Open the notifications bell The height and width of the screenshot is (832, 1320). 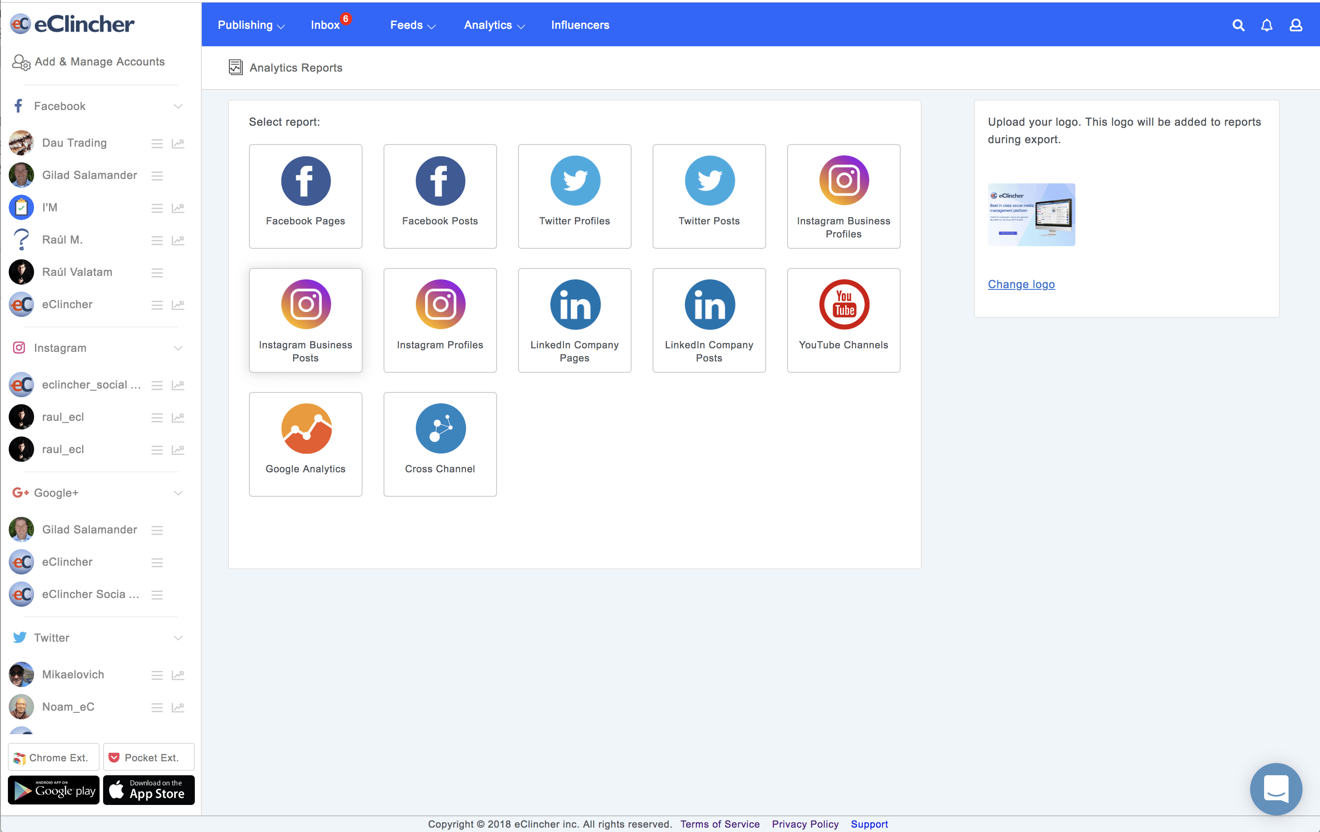pyautogui.click(x=1267, y=25)
